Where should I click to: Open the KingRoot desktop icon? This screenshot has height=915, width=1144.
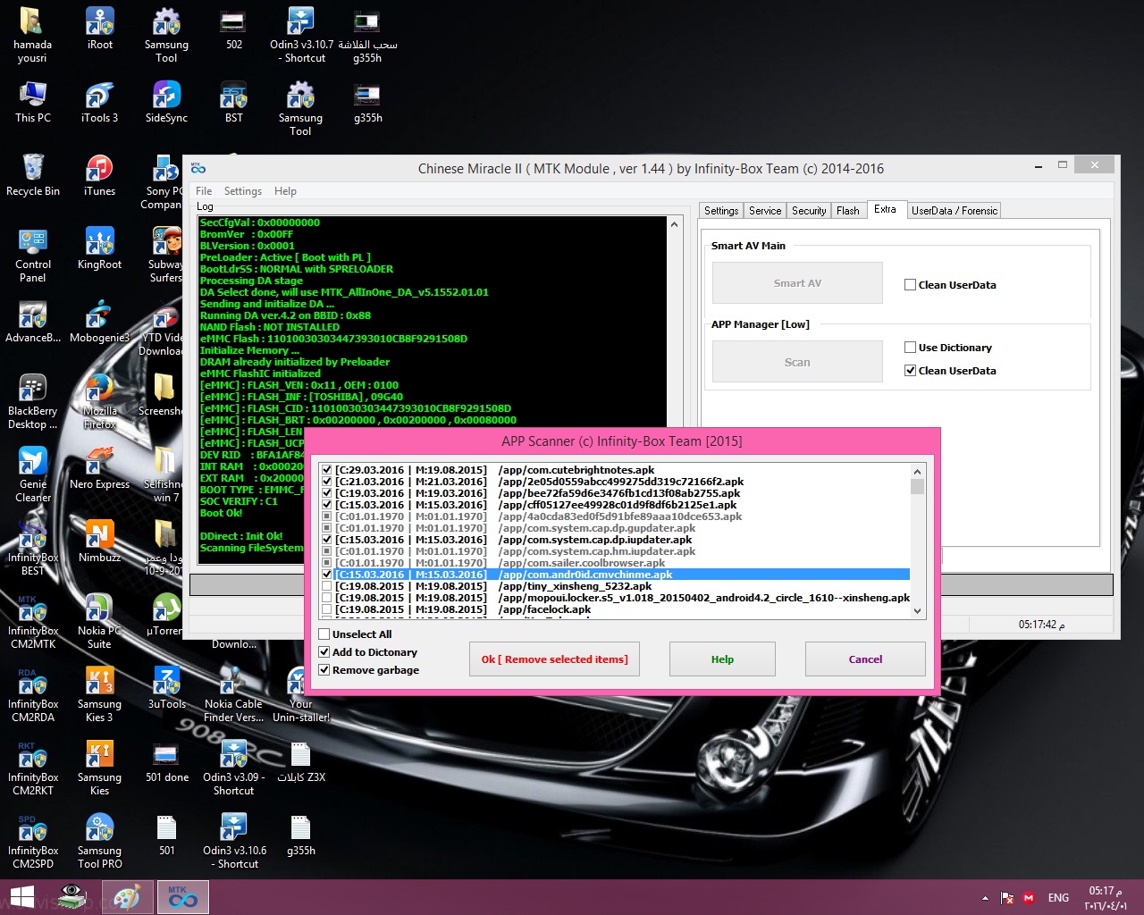click(100, 248)
